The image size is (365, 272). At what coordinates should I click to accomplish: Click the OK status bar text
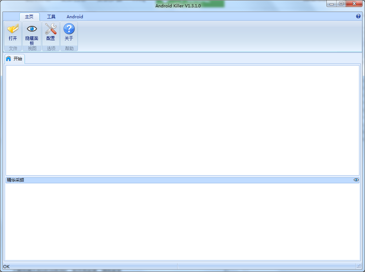click(6, 266)
